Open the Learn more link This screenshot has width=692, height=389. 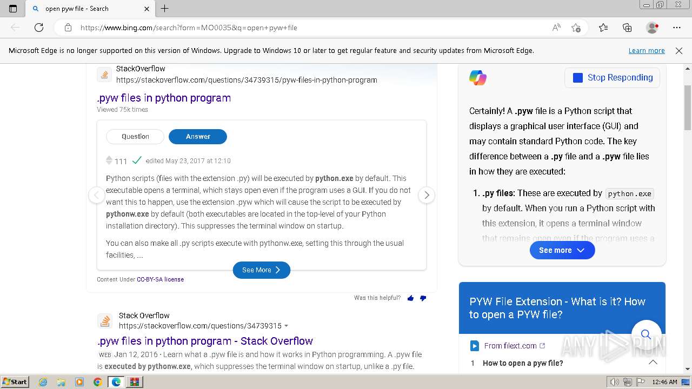647,51
